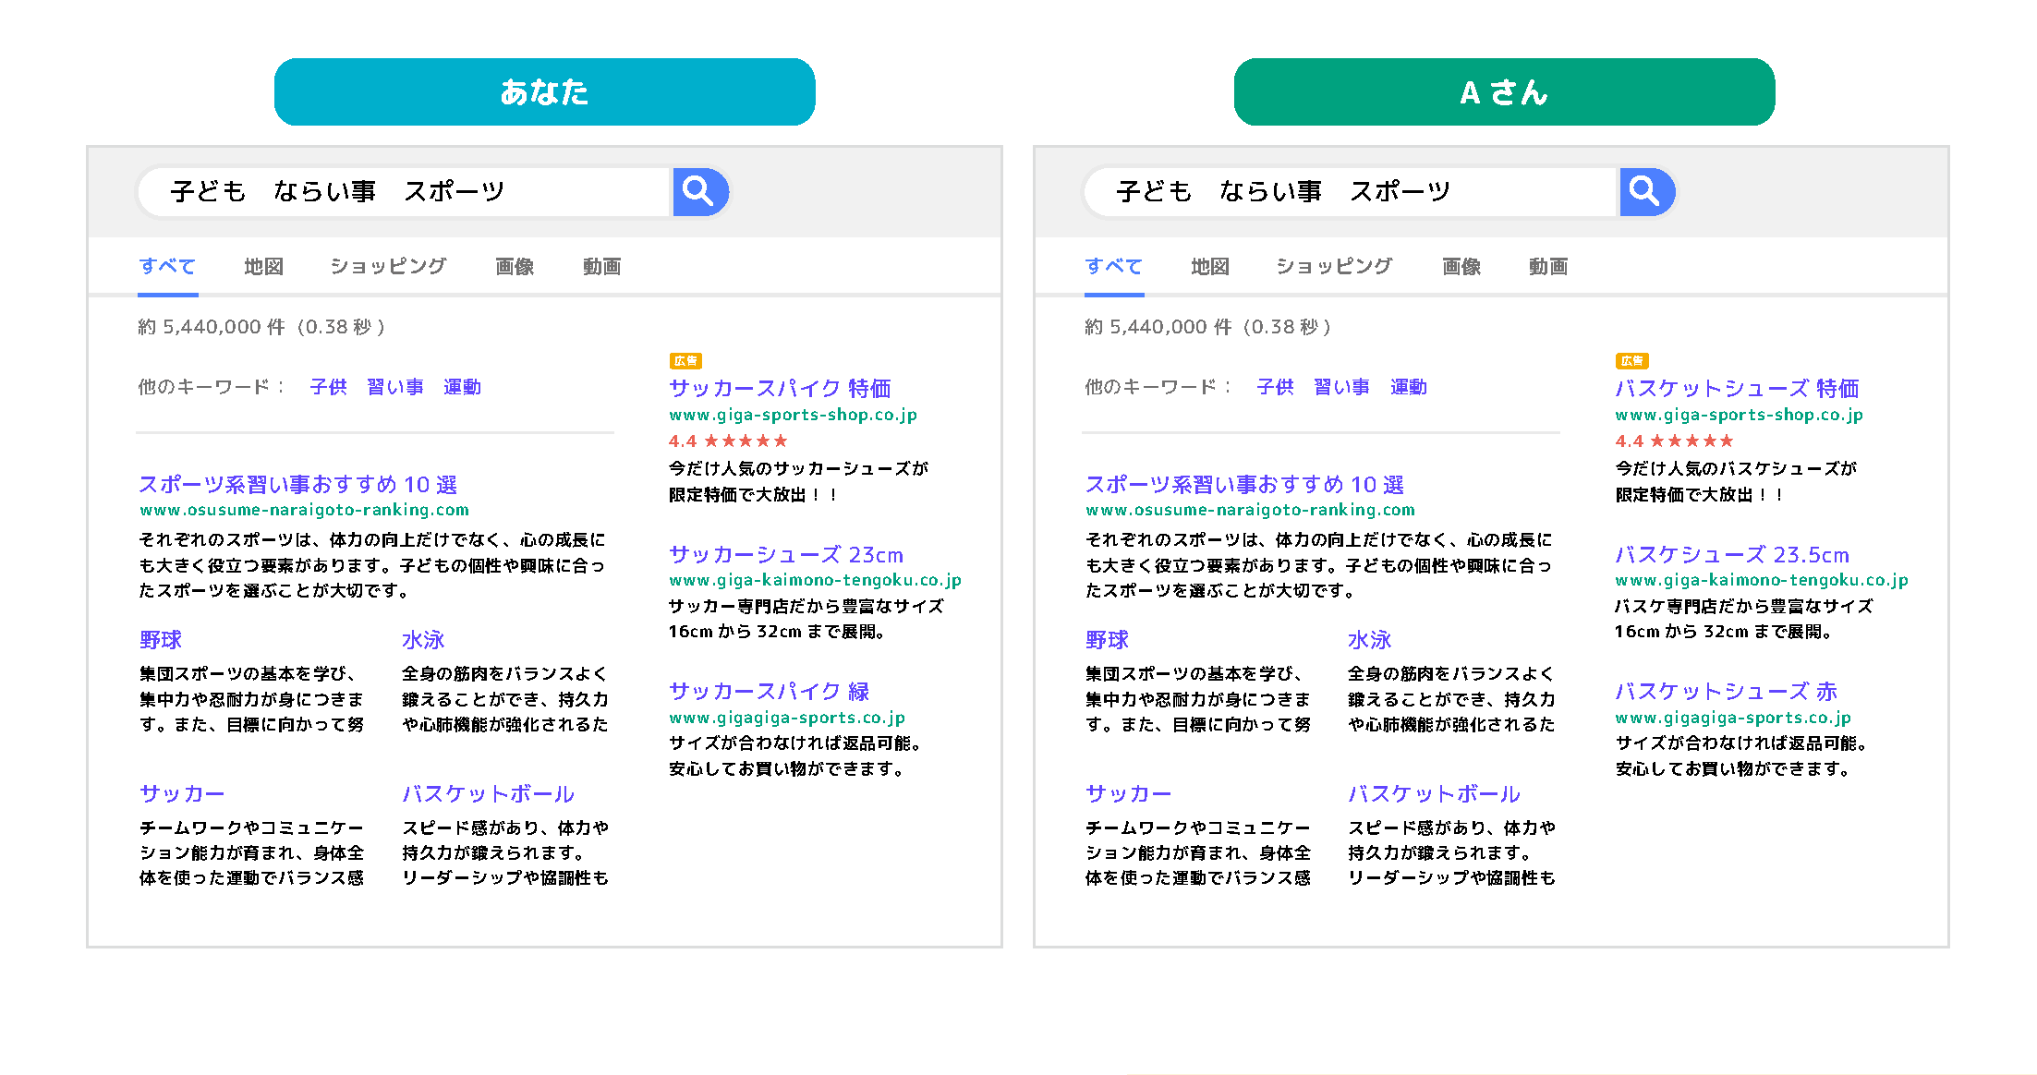Image resolution: width=2037 pixels, height=1075 pixels.
Task: Open the バスケットボール link on Aさん's screen
Action: [x=1434, y=793]
